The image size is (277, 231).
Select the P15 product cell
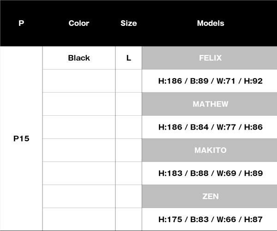tap(21, 138)
